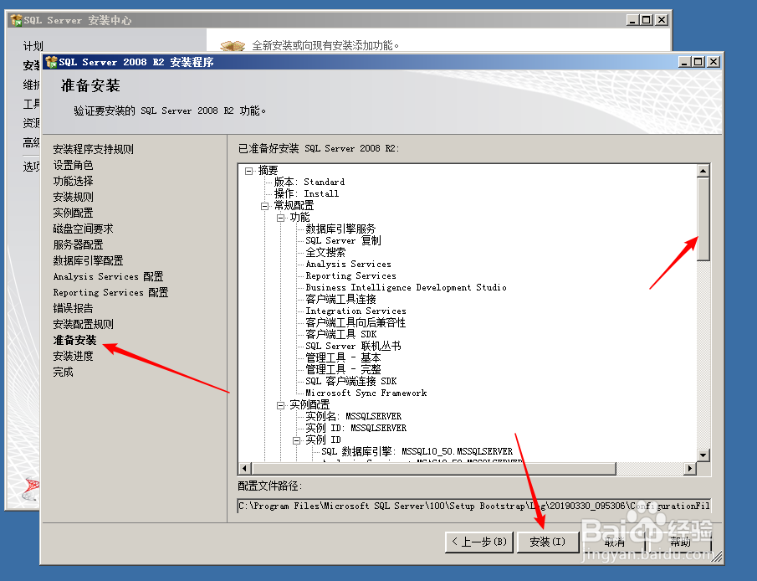Viewport: 757px width, 581px height.
Task: Select the 数据库引擎配置 step
Action: coord(88,261)
